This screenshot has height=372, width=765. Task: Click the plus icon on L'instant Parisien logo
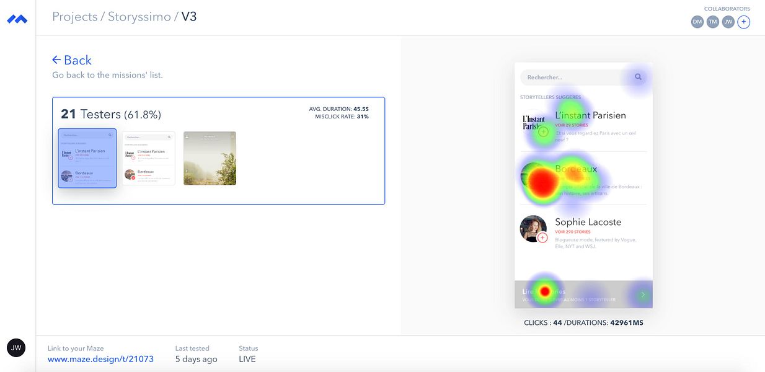coord(543,131)
